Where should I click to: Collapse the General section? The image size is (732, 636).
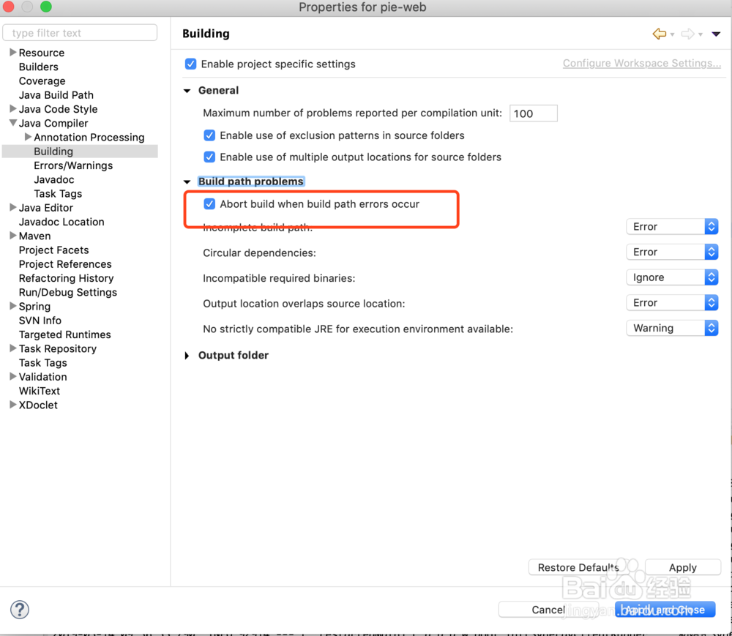pyautogui.click(x=187, y=91)
